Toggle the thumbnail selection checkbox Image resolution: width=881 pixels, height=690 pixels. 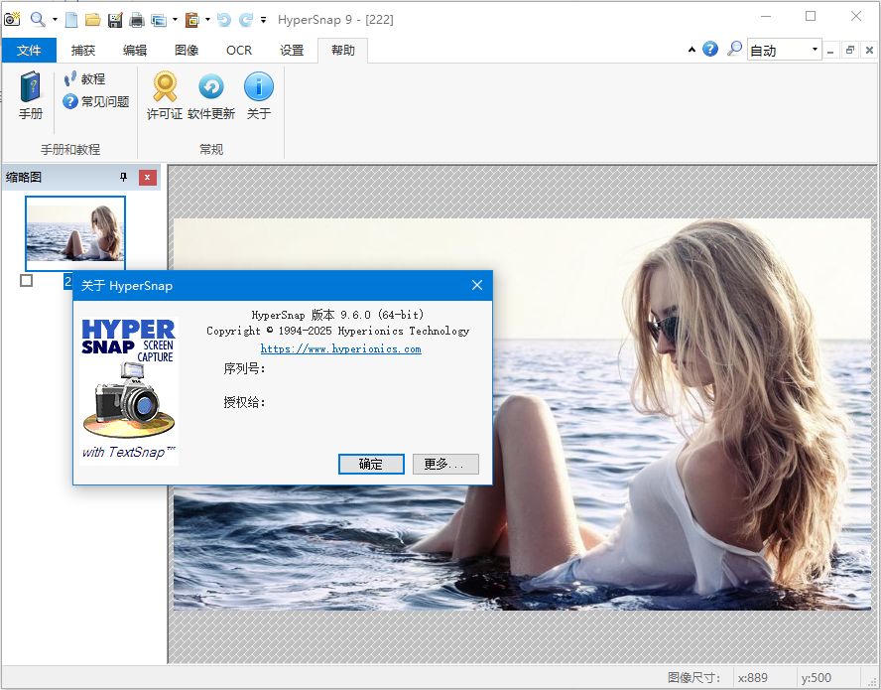pos(25,281)
